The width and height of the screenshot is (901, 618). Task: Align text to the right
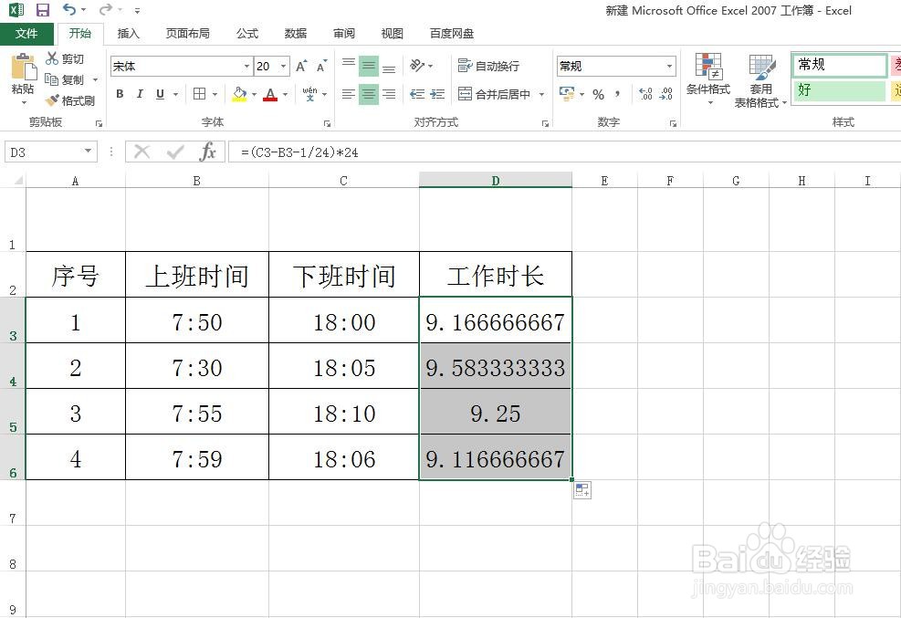[389, 94]
